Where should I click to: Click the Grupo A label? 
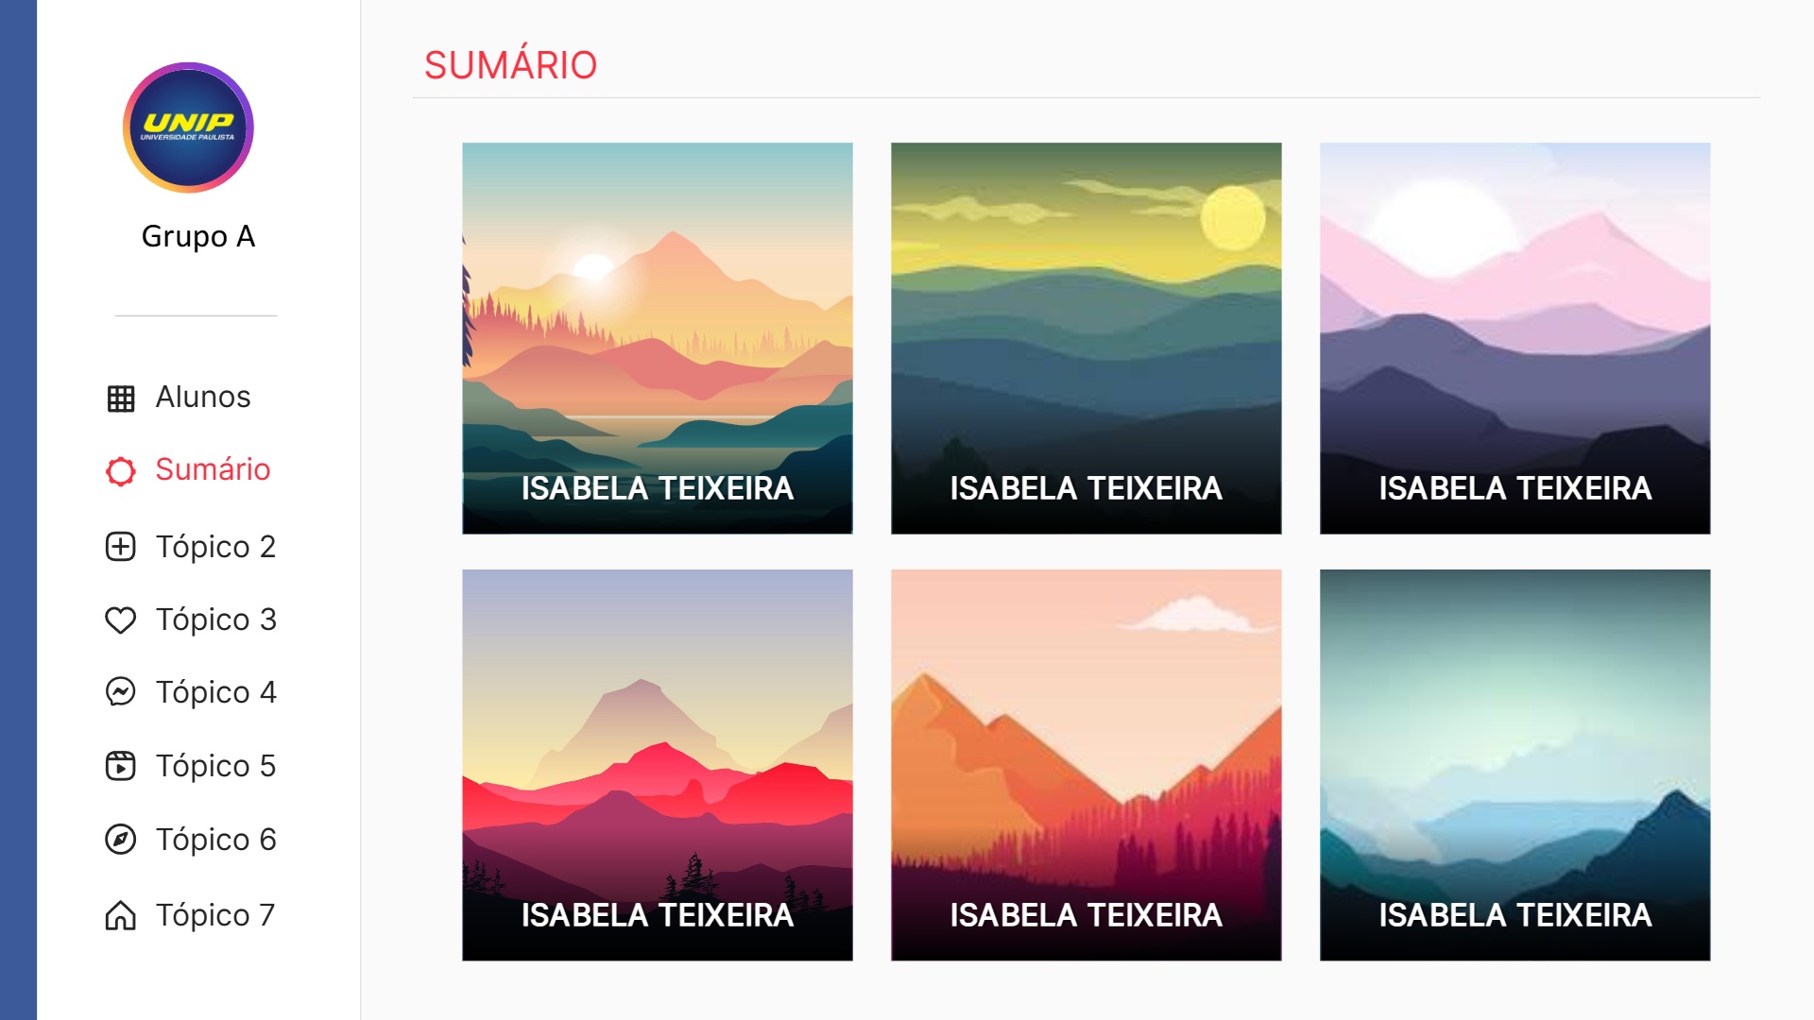pyautogui.click(x=198, y=236)
